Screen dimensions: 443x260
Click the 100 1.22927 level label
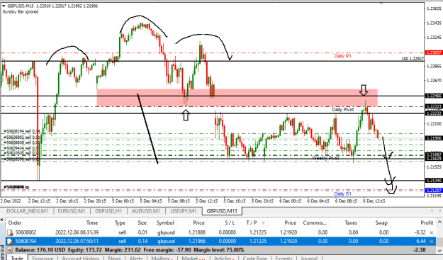(x=413, y=59)
